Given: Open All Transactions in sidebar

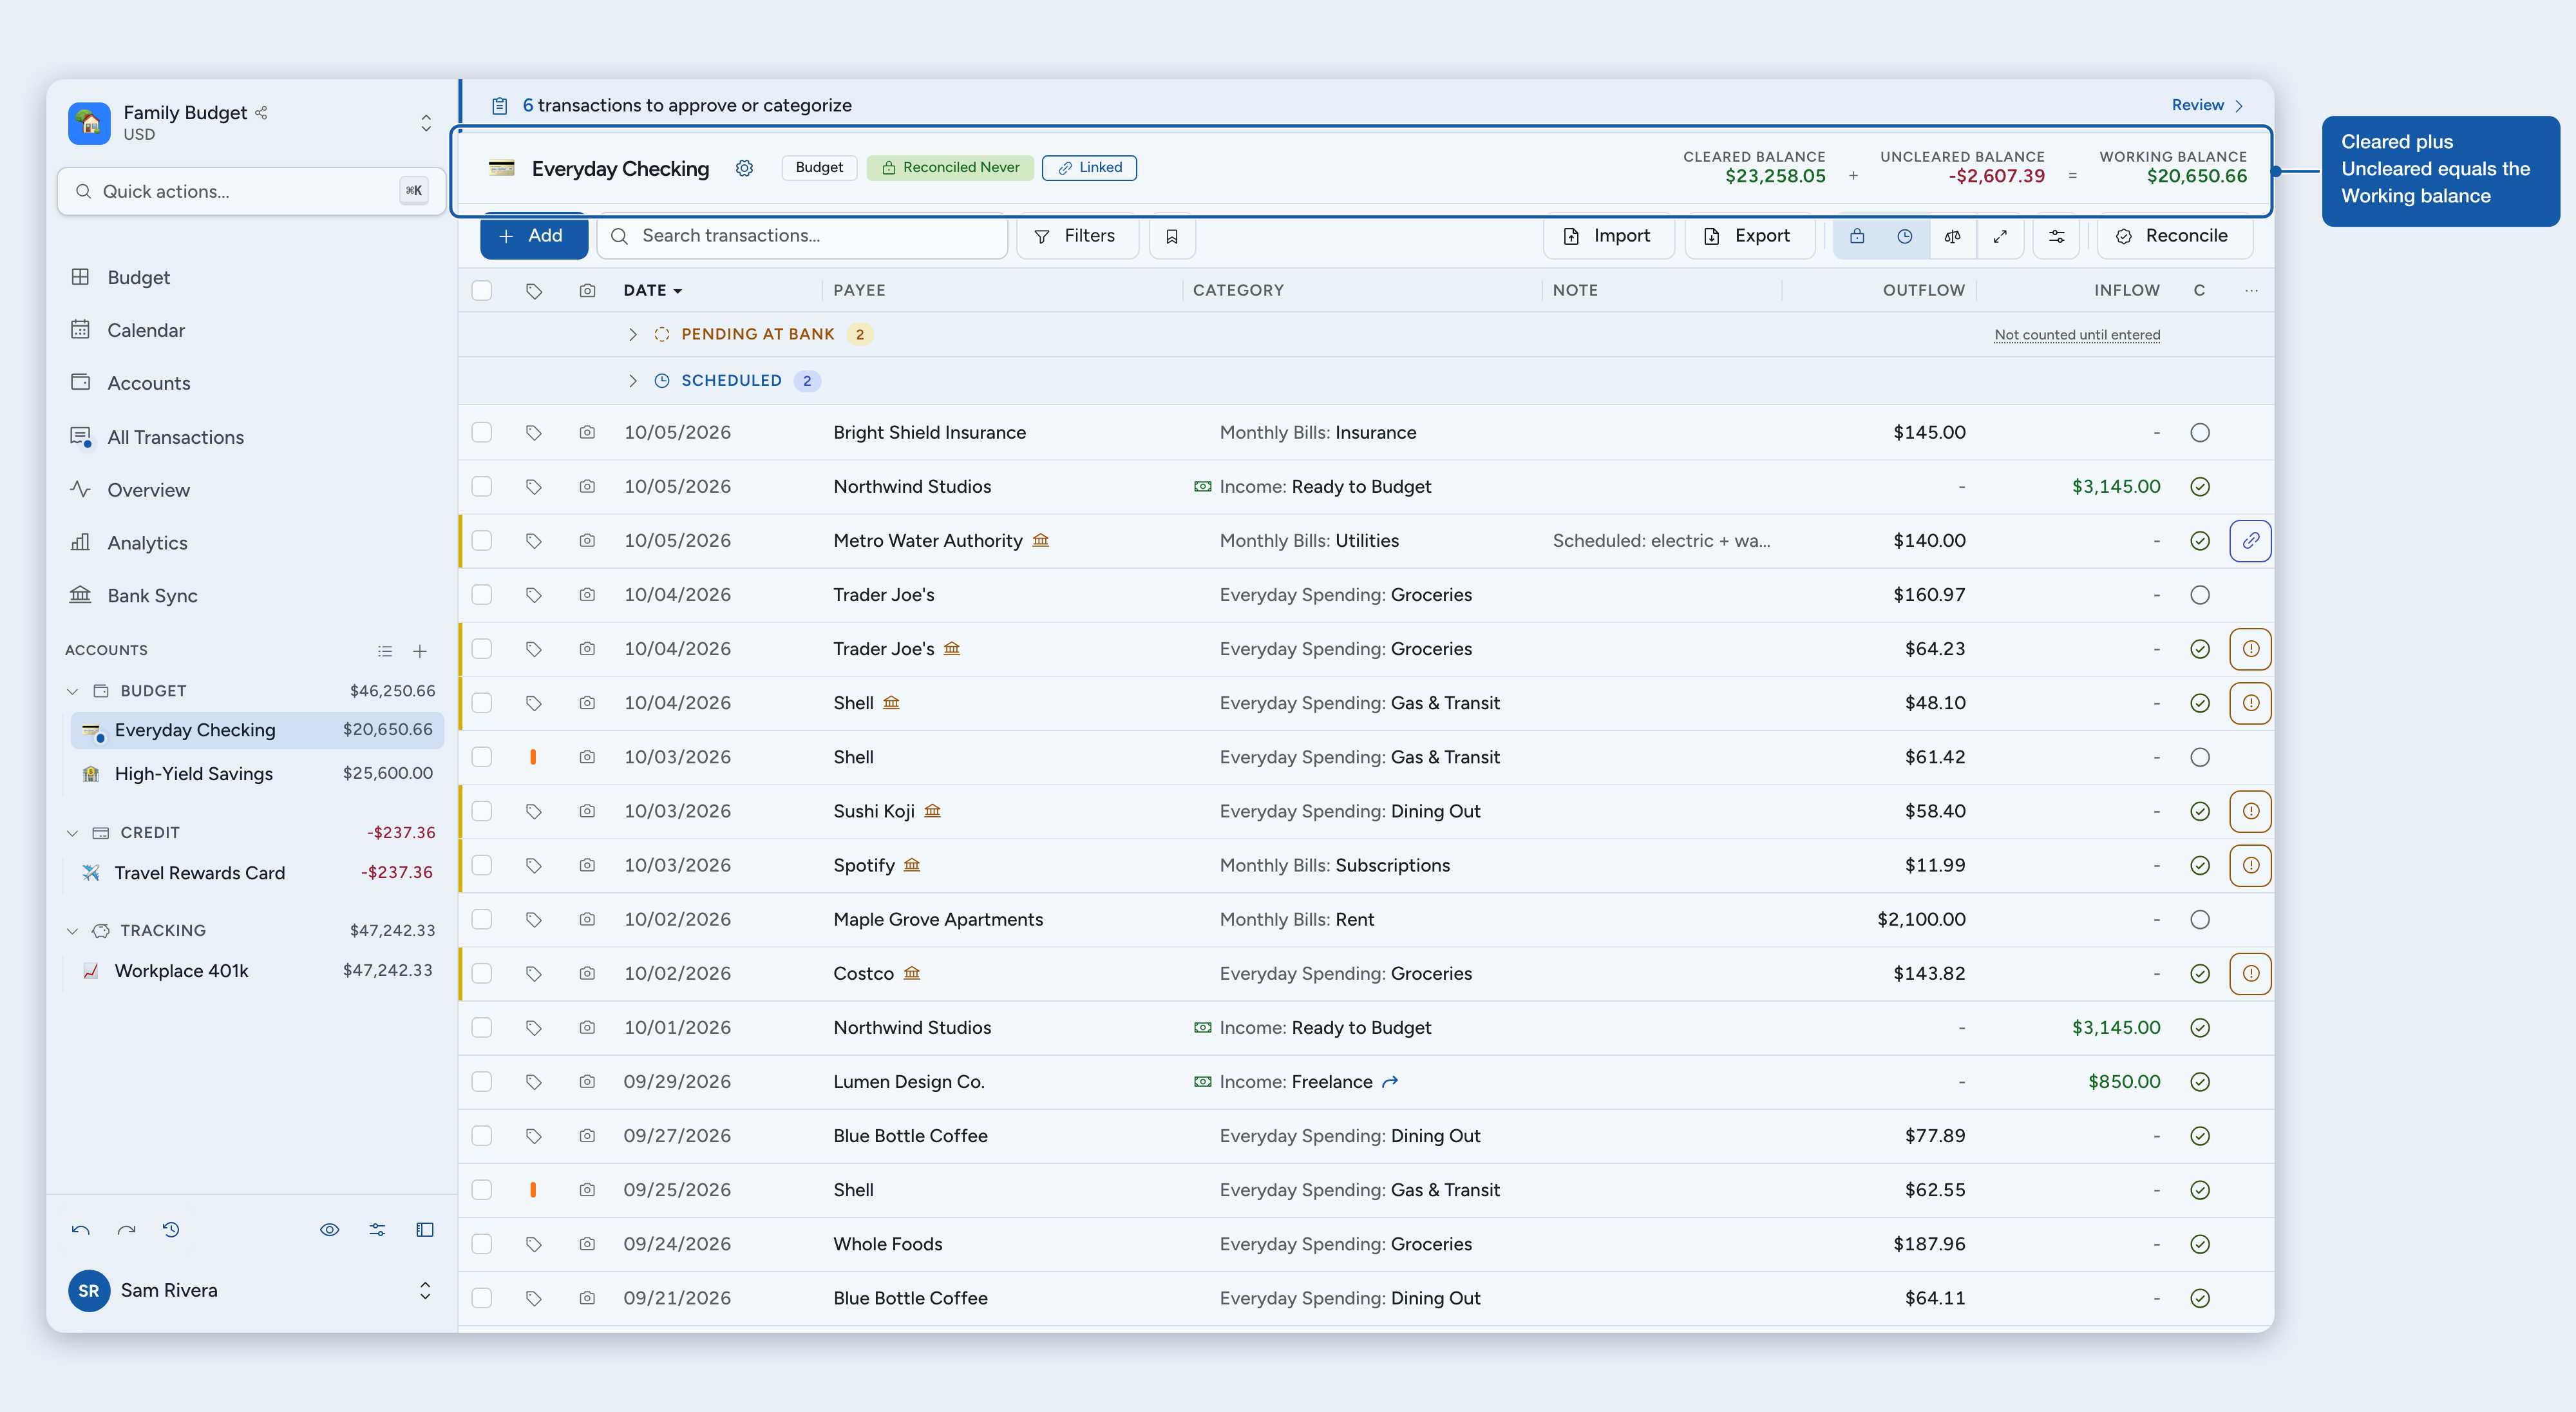Looking at the screenshot, I should pyautogui.click(x=157, y=438).
